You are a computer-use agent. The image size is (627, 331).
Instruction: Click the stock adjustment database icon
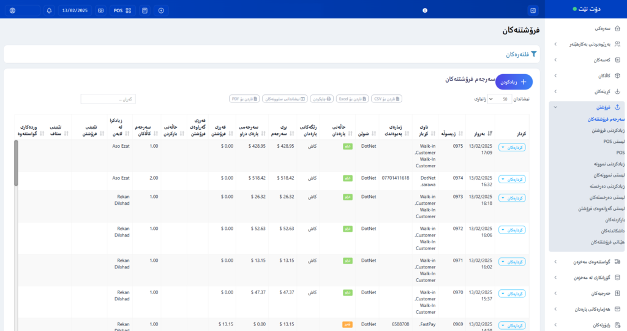pos(617,278)
